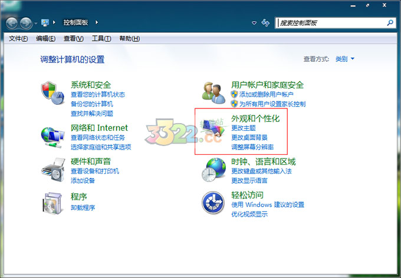Click 添加或删除用户帐户 link
The height and width of the screenshot is (278, 401).
(x=266, y=95)
